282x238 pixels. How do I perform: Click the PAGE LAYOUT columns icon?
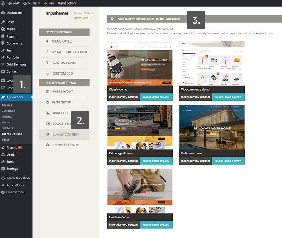pos(48,92)
